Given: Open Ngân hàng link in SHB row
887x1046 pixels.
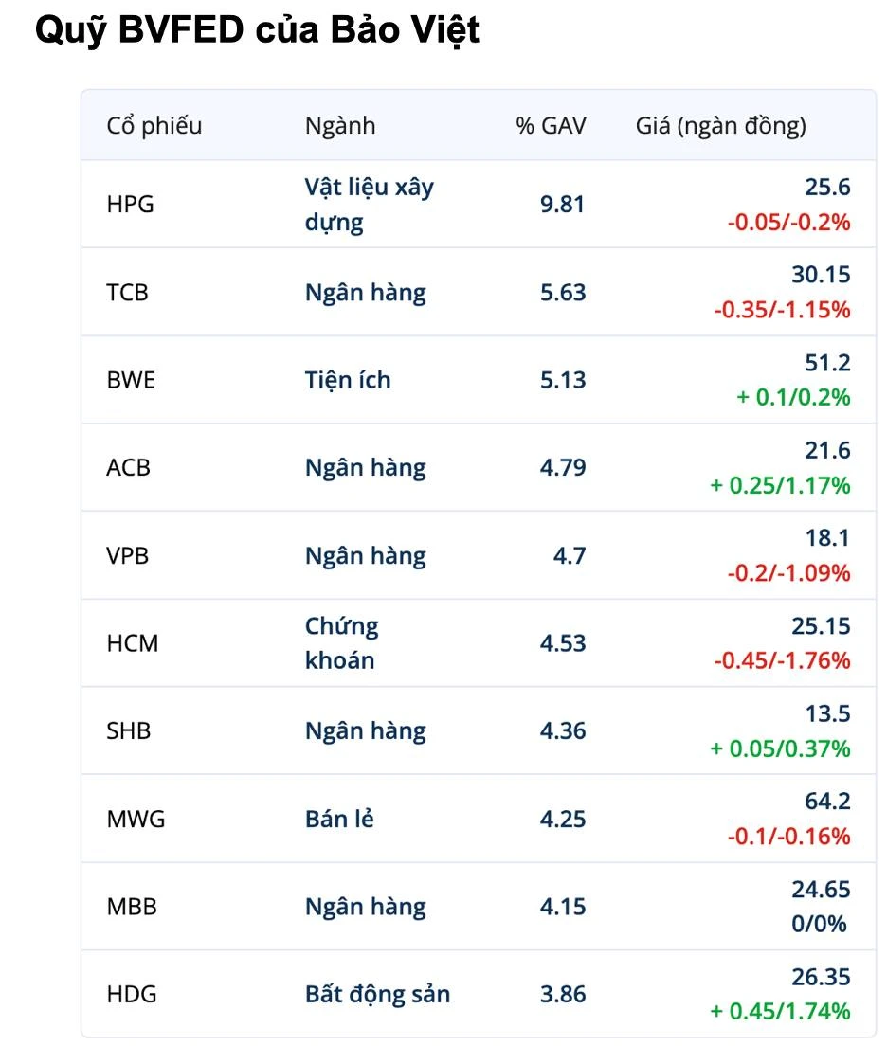Looking at the screenshot, I should [365, 730].
